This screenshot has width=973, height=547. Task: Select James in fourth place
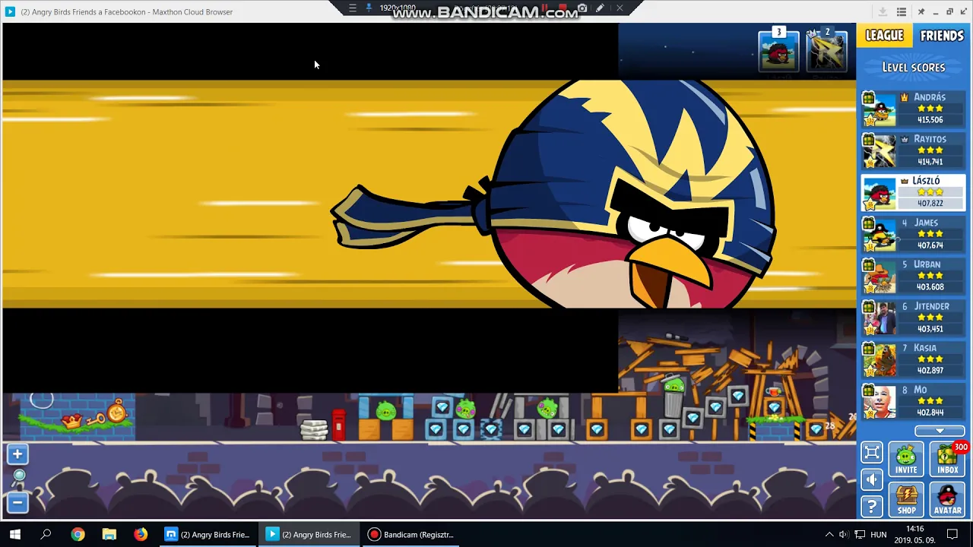913,234
